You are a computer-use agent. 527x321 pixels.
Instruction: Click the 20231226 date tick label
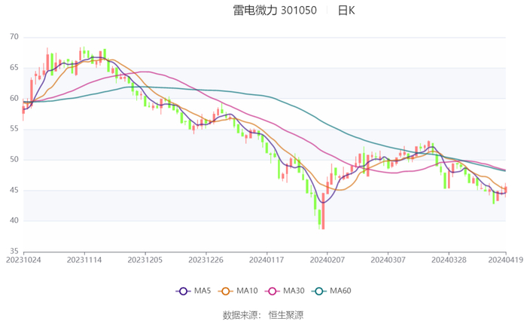tap(206, 260)
